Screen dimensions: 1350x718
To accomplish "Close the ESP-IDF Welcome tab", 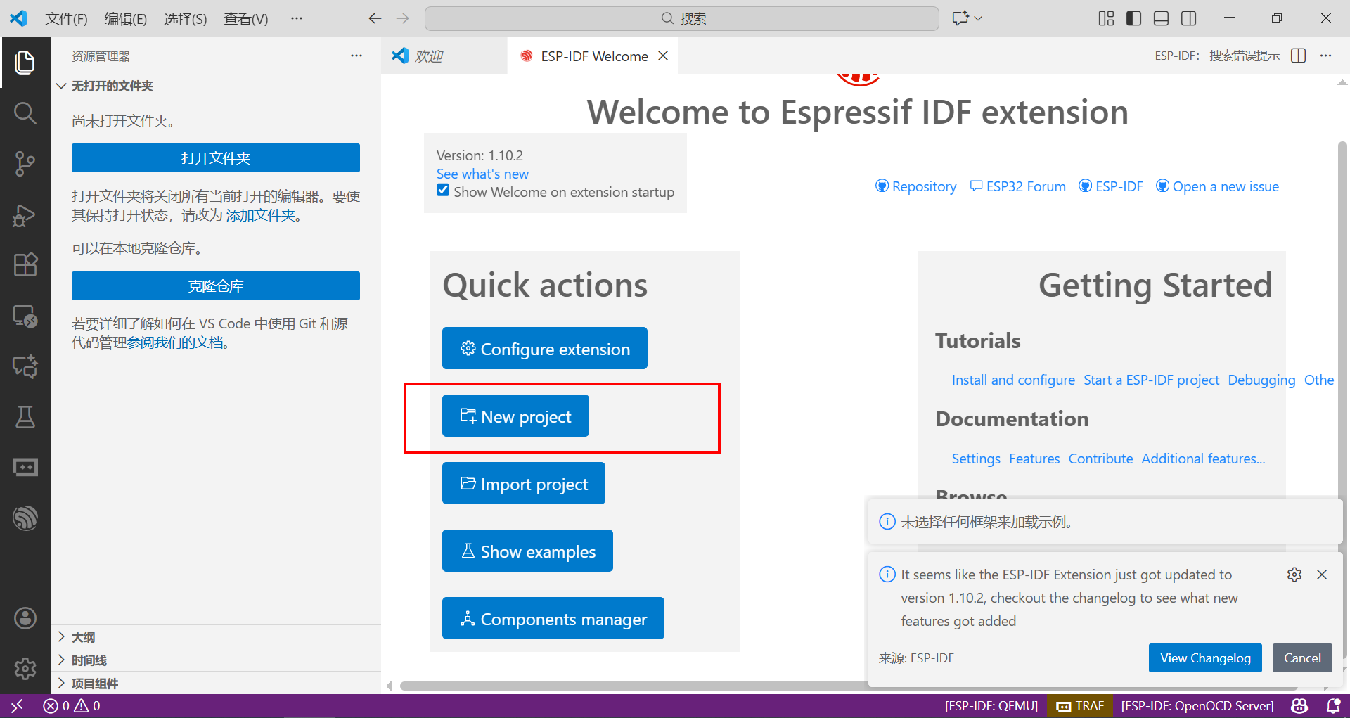I will 663,56.
